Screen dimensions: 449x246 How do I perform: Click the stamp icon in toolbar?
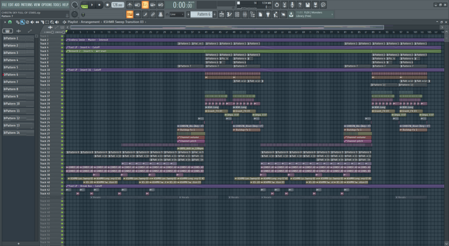tap(161, 14)
